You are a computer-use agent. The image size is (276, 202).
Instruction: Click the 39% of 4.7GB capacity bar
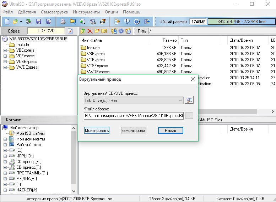click(241, 22)
